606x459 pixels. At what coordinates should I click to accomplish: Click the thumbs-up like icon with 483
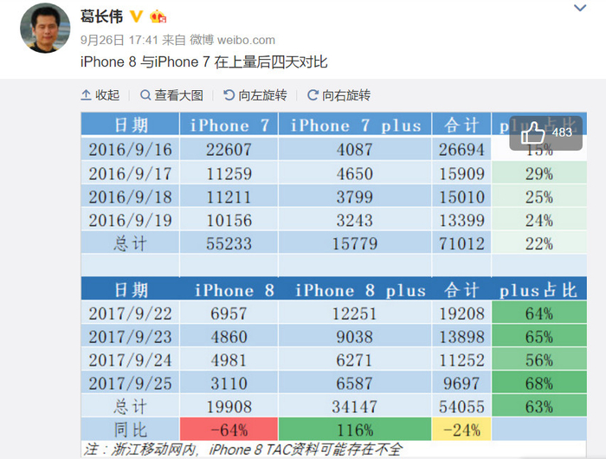(x=545, y=133)
